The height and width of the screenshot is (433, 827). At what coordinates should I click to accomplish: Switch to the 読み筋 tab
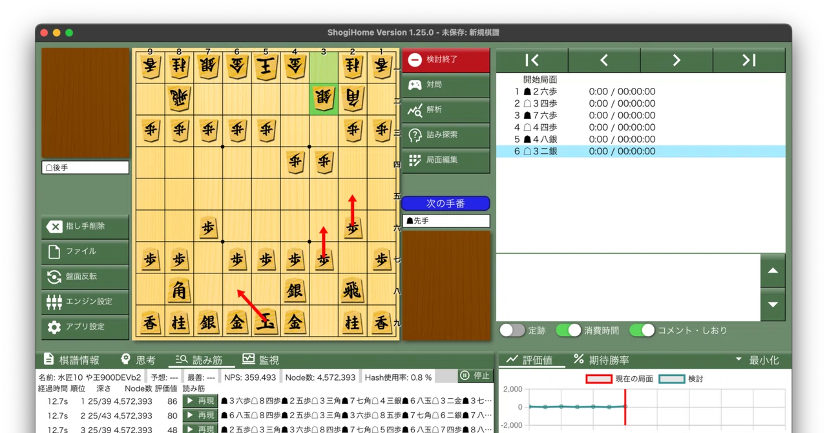pos(198,360)
